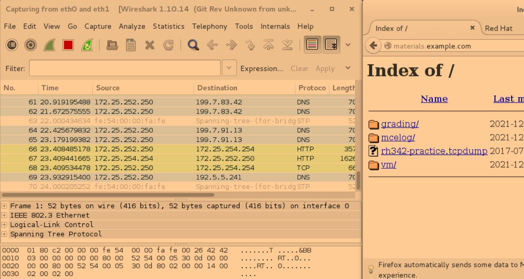524x279 pixels.
Task: Sort packets by Protocol column header
Action: pos(312,88)
